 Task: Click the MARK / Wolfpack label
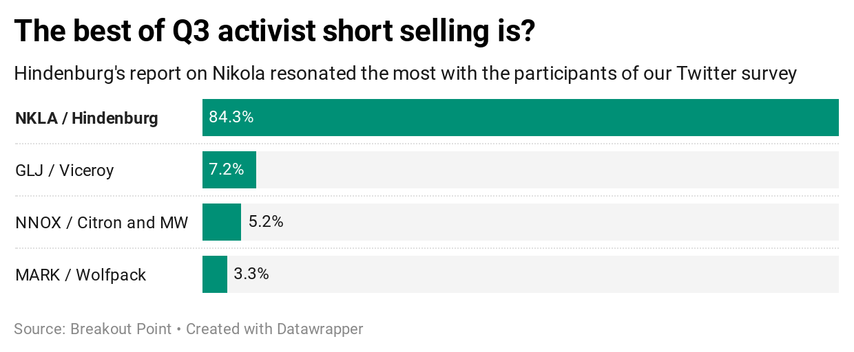(81, 275)
